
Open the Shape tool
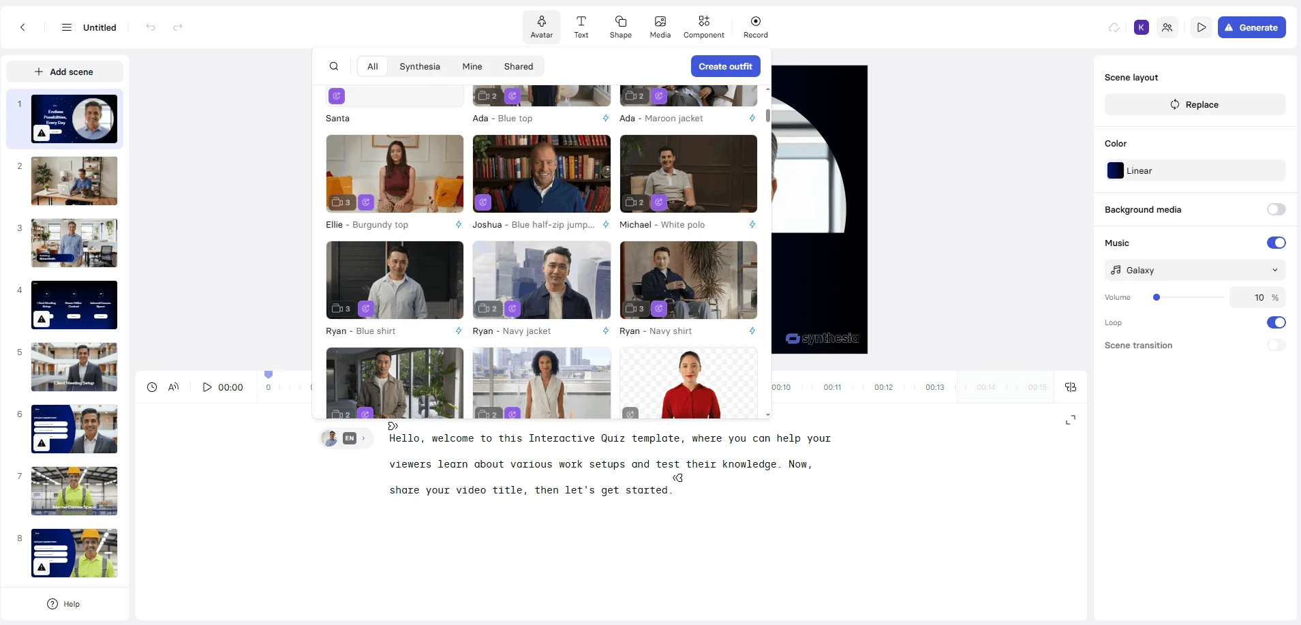point(620,27)
